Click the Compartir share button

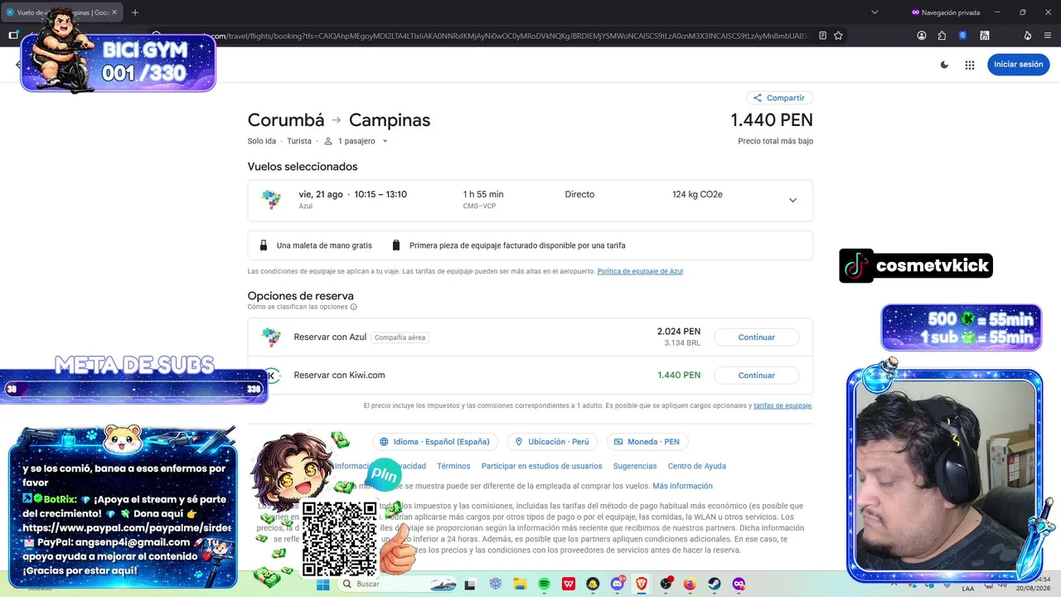pyautogui.click(x=779, y=98)
